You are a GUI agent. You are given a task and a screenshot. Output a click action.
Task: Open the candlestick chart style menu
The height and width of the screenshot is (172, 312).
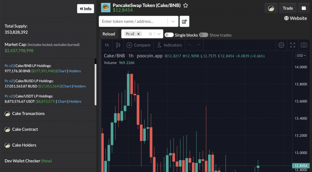118,45
